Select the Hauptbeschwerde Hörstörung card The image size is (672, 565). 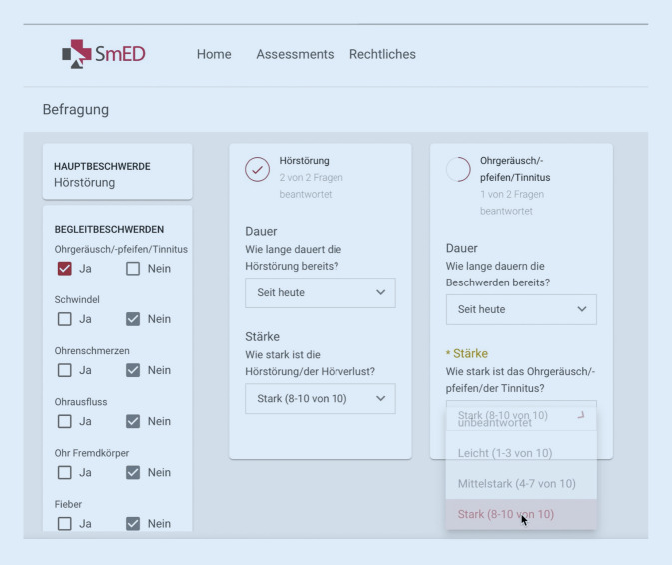(x=118, y=172)
